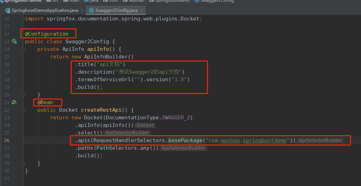Image resolution: width=361 pixels, height=186 pixels.
Task: Click fold end marker on line 20
Action: 23,94
